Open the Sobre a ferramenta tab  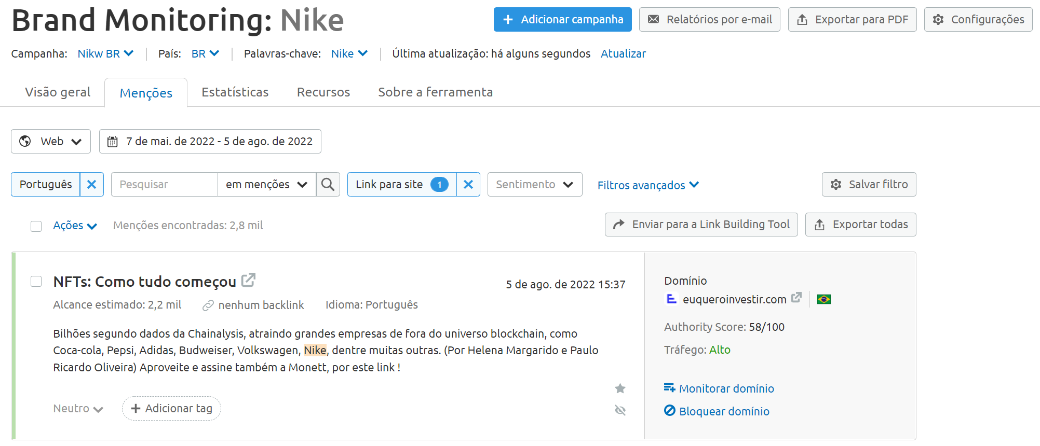435,92
